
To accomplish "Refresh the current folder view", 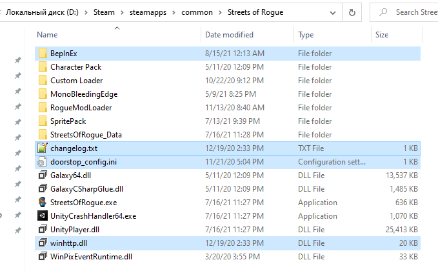I will pos(352,12).
